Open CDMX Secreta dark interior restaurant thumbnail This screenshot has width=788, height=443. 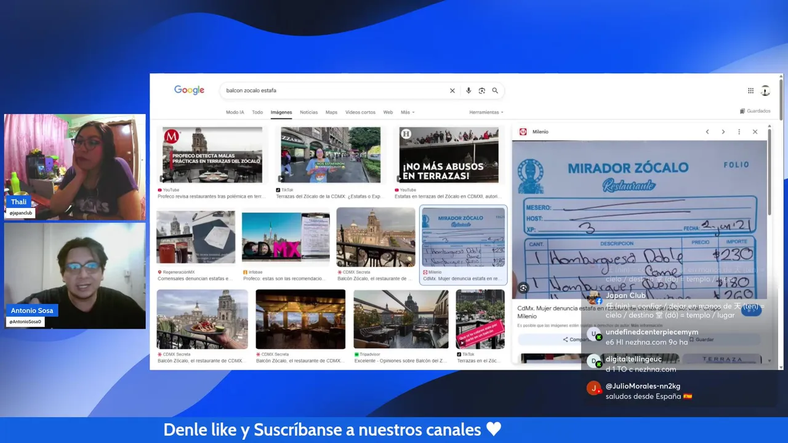pyautogui.click(x=300, y=319)
